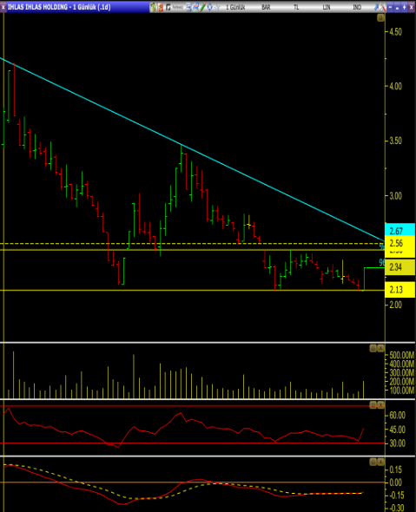Click the dashed yellow horizontal line
This screenshot has height=512, width=416.
(x=193, y=243)
